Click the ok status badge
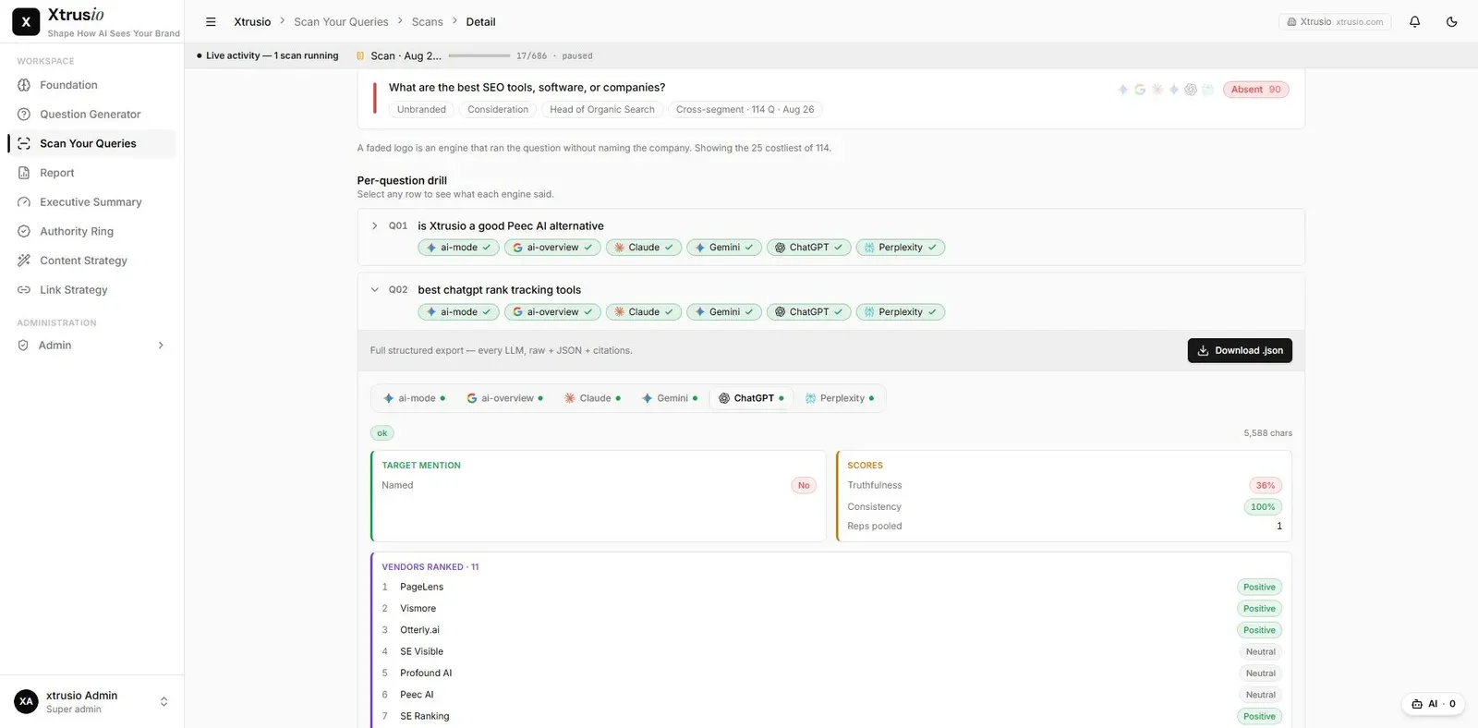The image size is (1478, 728). tap(382, 433)
